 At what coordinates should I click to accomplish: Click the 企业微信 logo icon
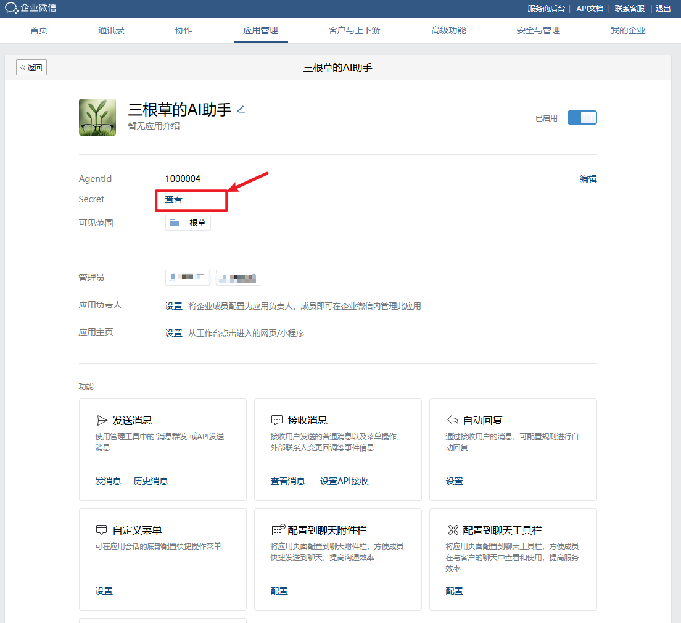[x=11, y=8]
